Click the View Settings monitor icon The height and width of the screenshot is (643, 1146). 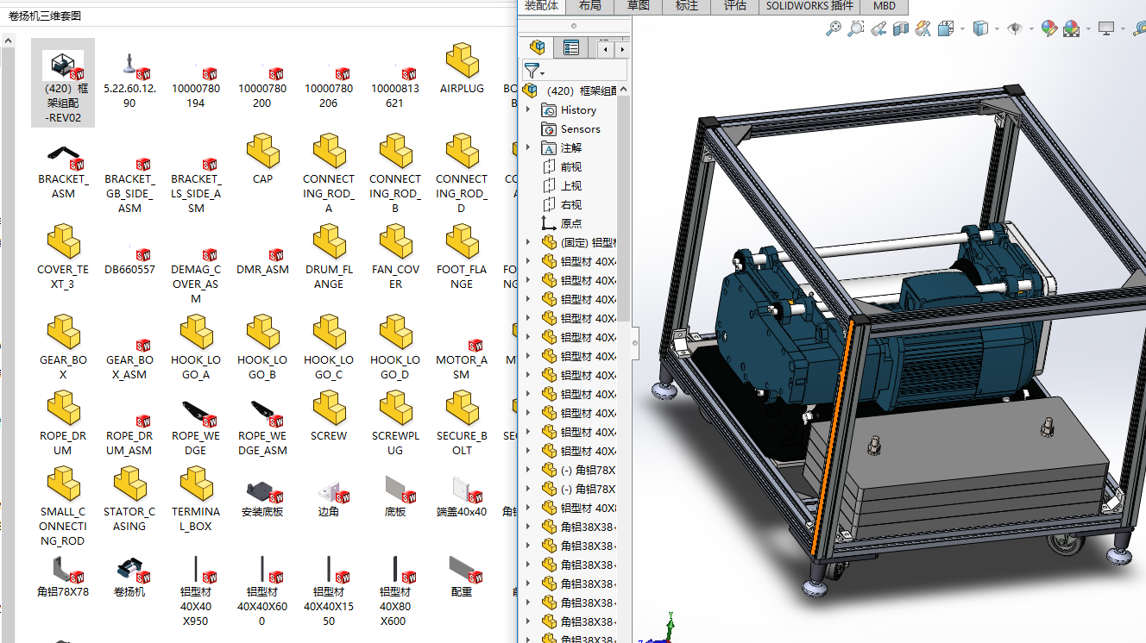[1106, 28]
